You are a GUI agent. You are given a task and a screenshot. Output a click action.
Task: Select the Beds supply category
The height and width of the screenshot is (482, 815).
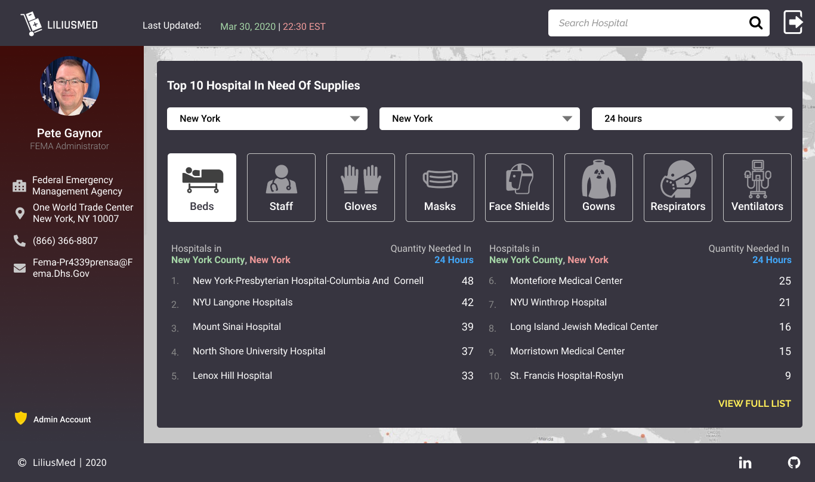pyautogui.click(x=202, y=187)
